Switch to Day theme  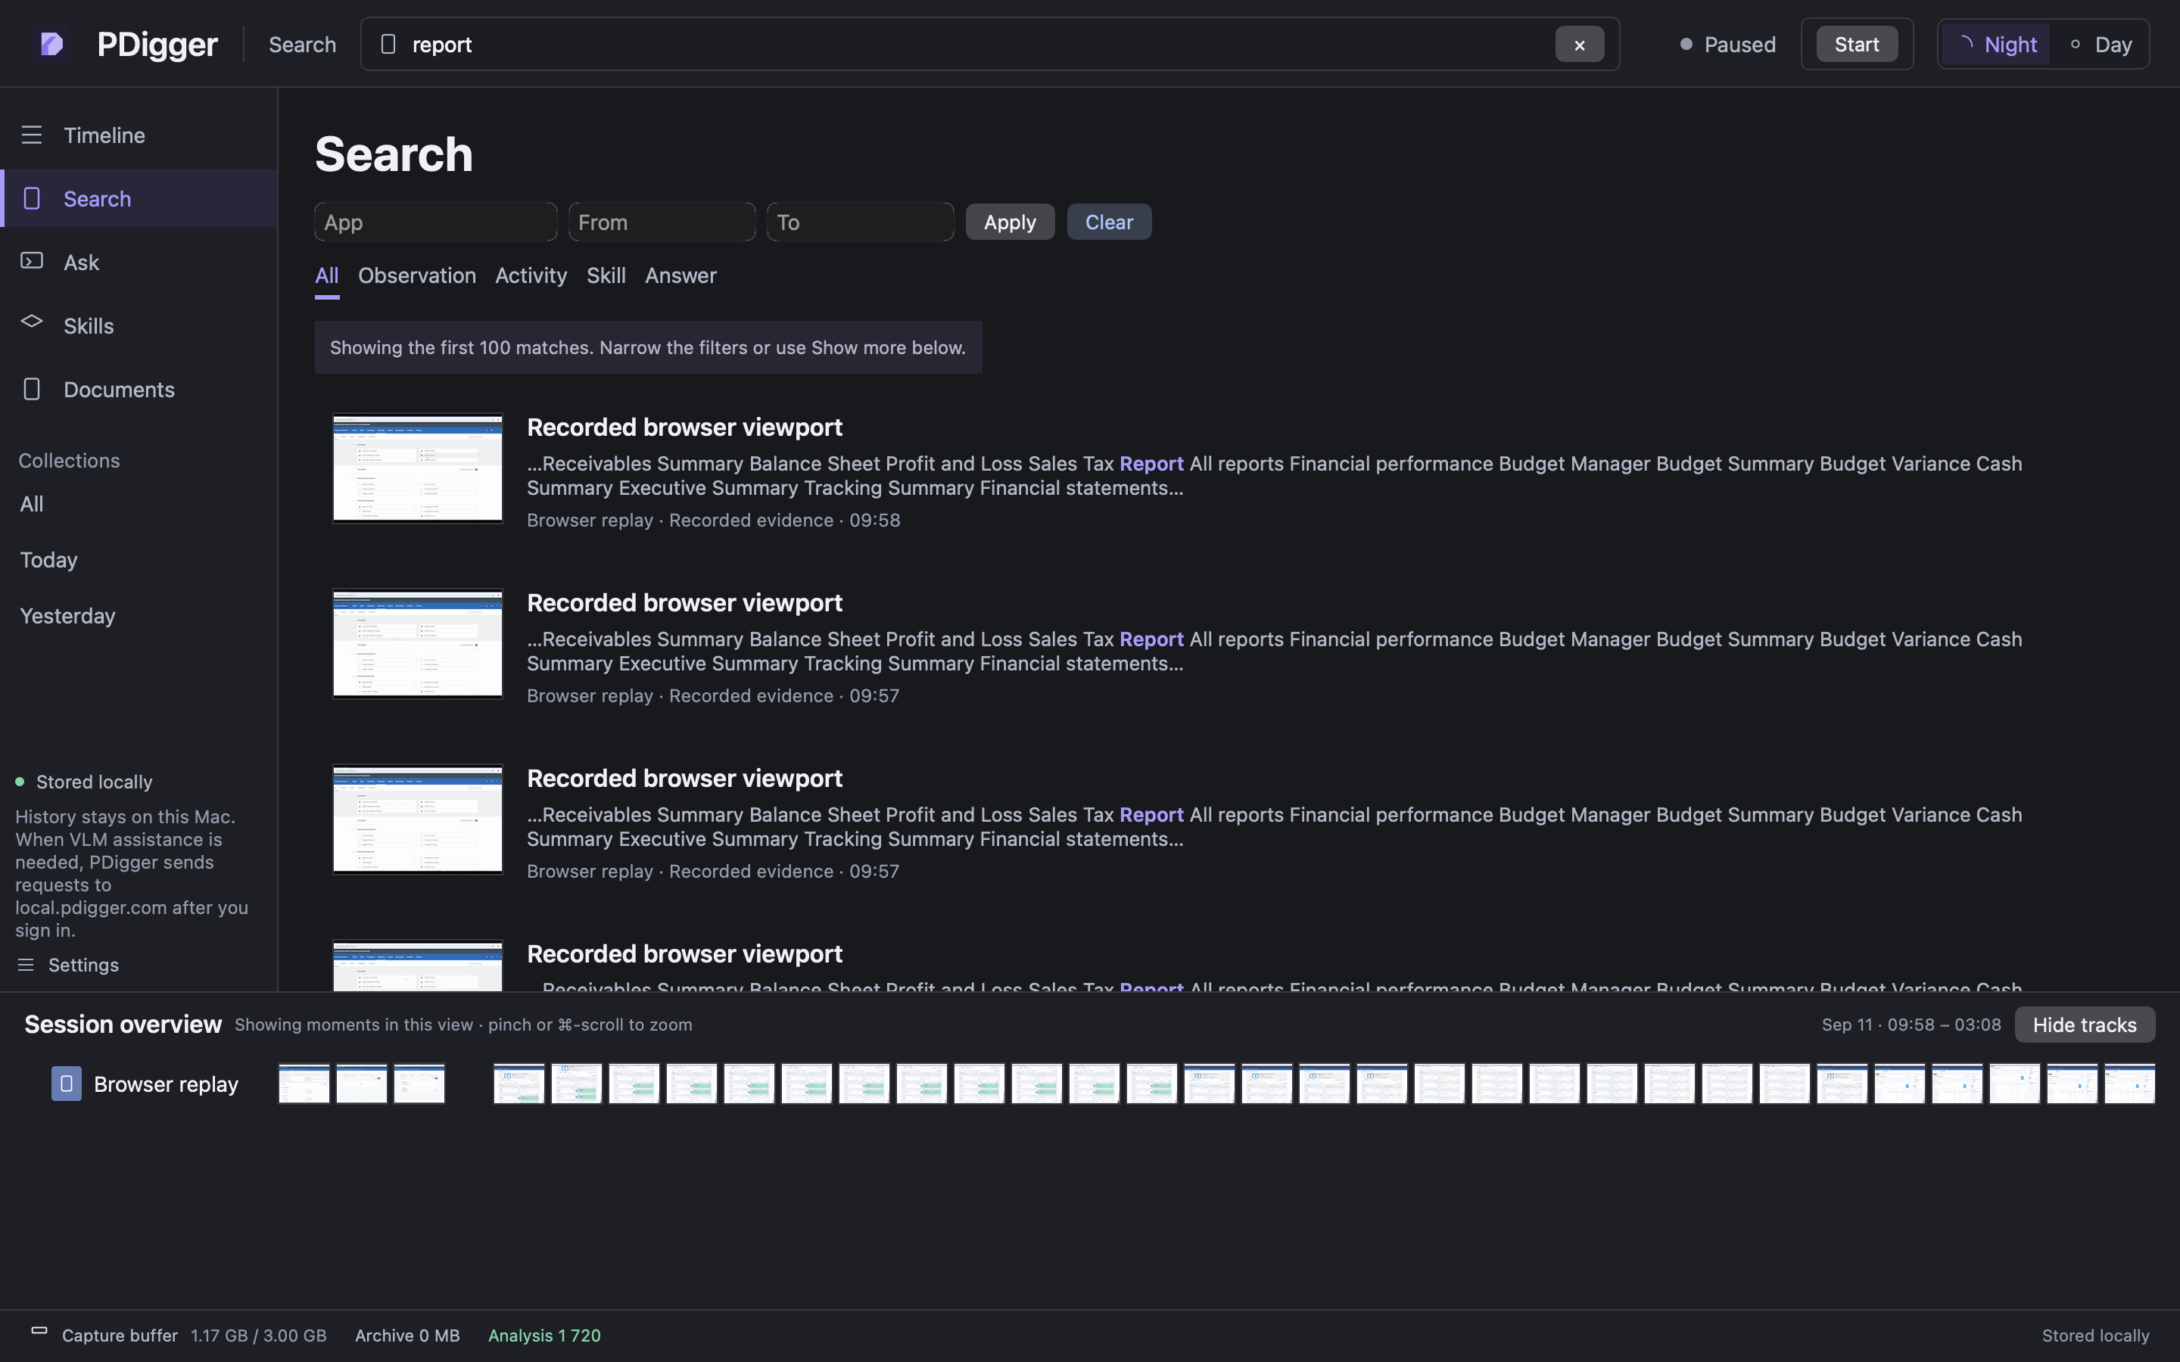pos(2101,44)
